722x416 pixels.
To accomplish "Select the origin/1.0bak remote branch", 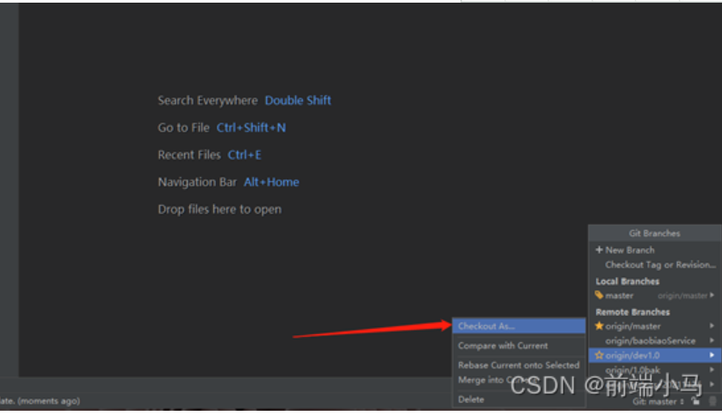I will [655, 369].
